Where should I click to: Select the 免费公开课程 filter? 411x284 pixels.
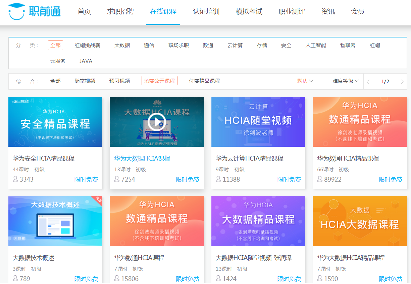pyautogui.click(x=159, y=81)
